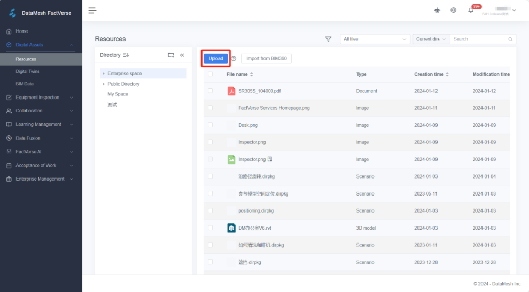Check the box for FactVerse Services Homepage.png
Viewport: 529px width, 292px height.
[x=210, y=108]
